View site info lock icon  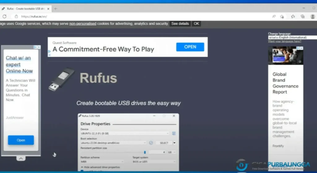pyautogui.click(x=16, y=16)
